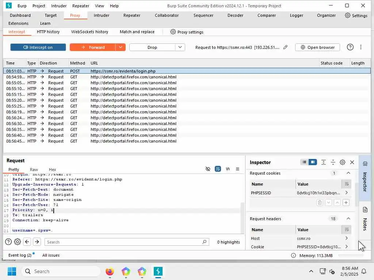
Task: Show hidden tray icons chevron
Action: [311, 271]
